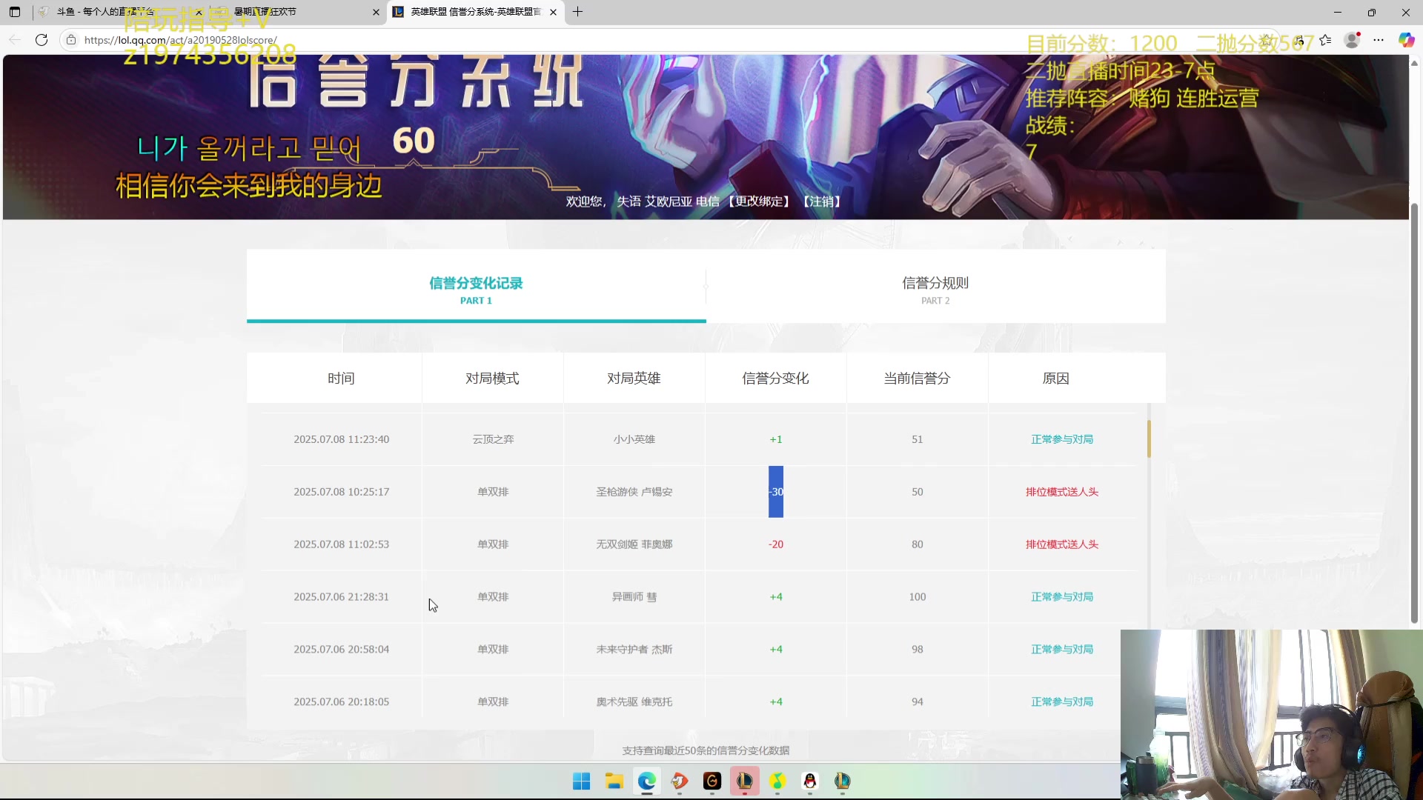Open QQ penguin app from the taskbar
The height and width of the screenshot is (800, 1423).
[810, 781]
